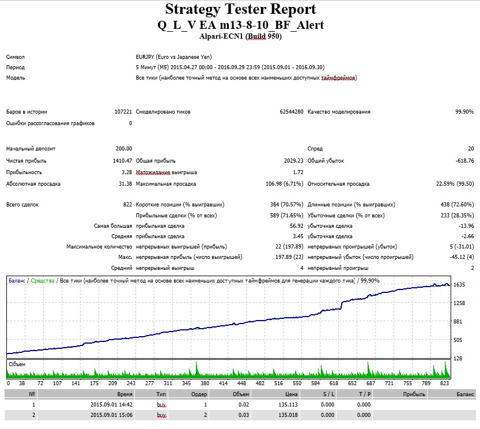The width and height of the screenshot is (480, 429).
Task: Click the time cell '2015.09.01 15:06'
Action: click(111, 415)
